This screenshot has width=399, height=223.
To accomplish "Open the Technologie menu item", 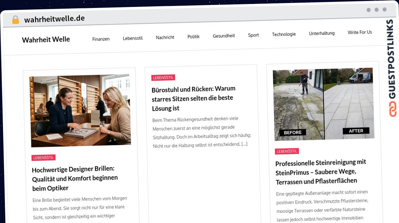I will point(284,34).
